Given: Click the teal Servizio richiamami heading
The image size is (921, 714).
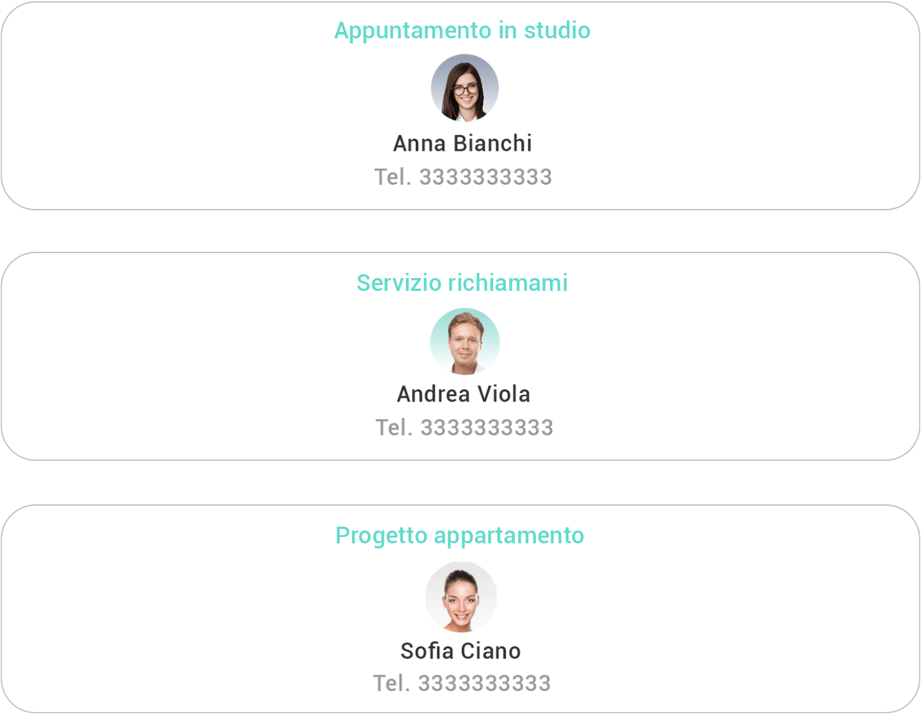Looking at the screenshot, I should tap(462, 283).
